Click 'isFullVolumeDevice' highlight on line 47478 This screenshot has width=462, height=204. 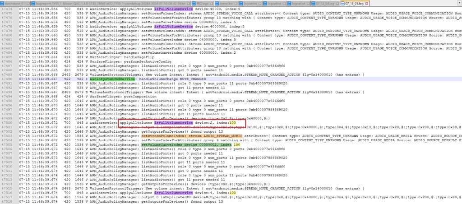(x=174, y=27)
